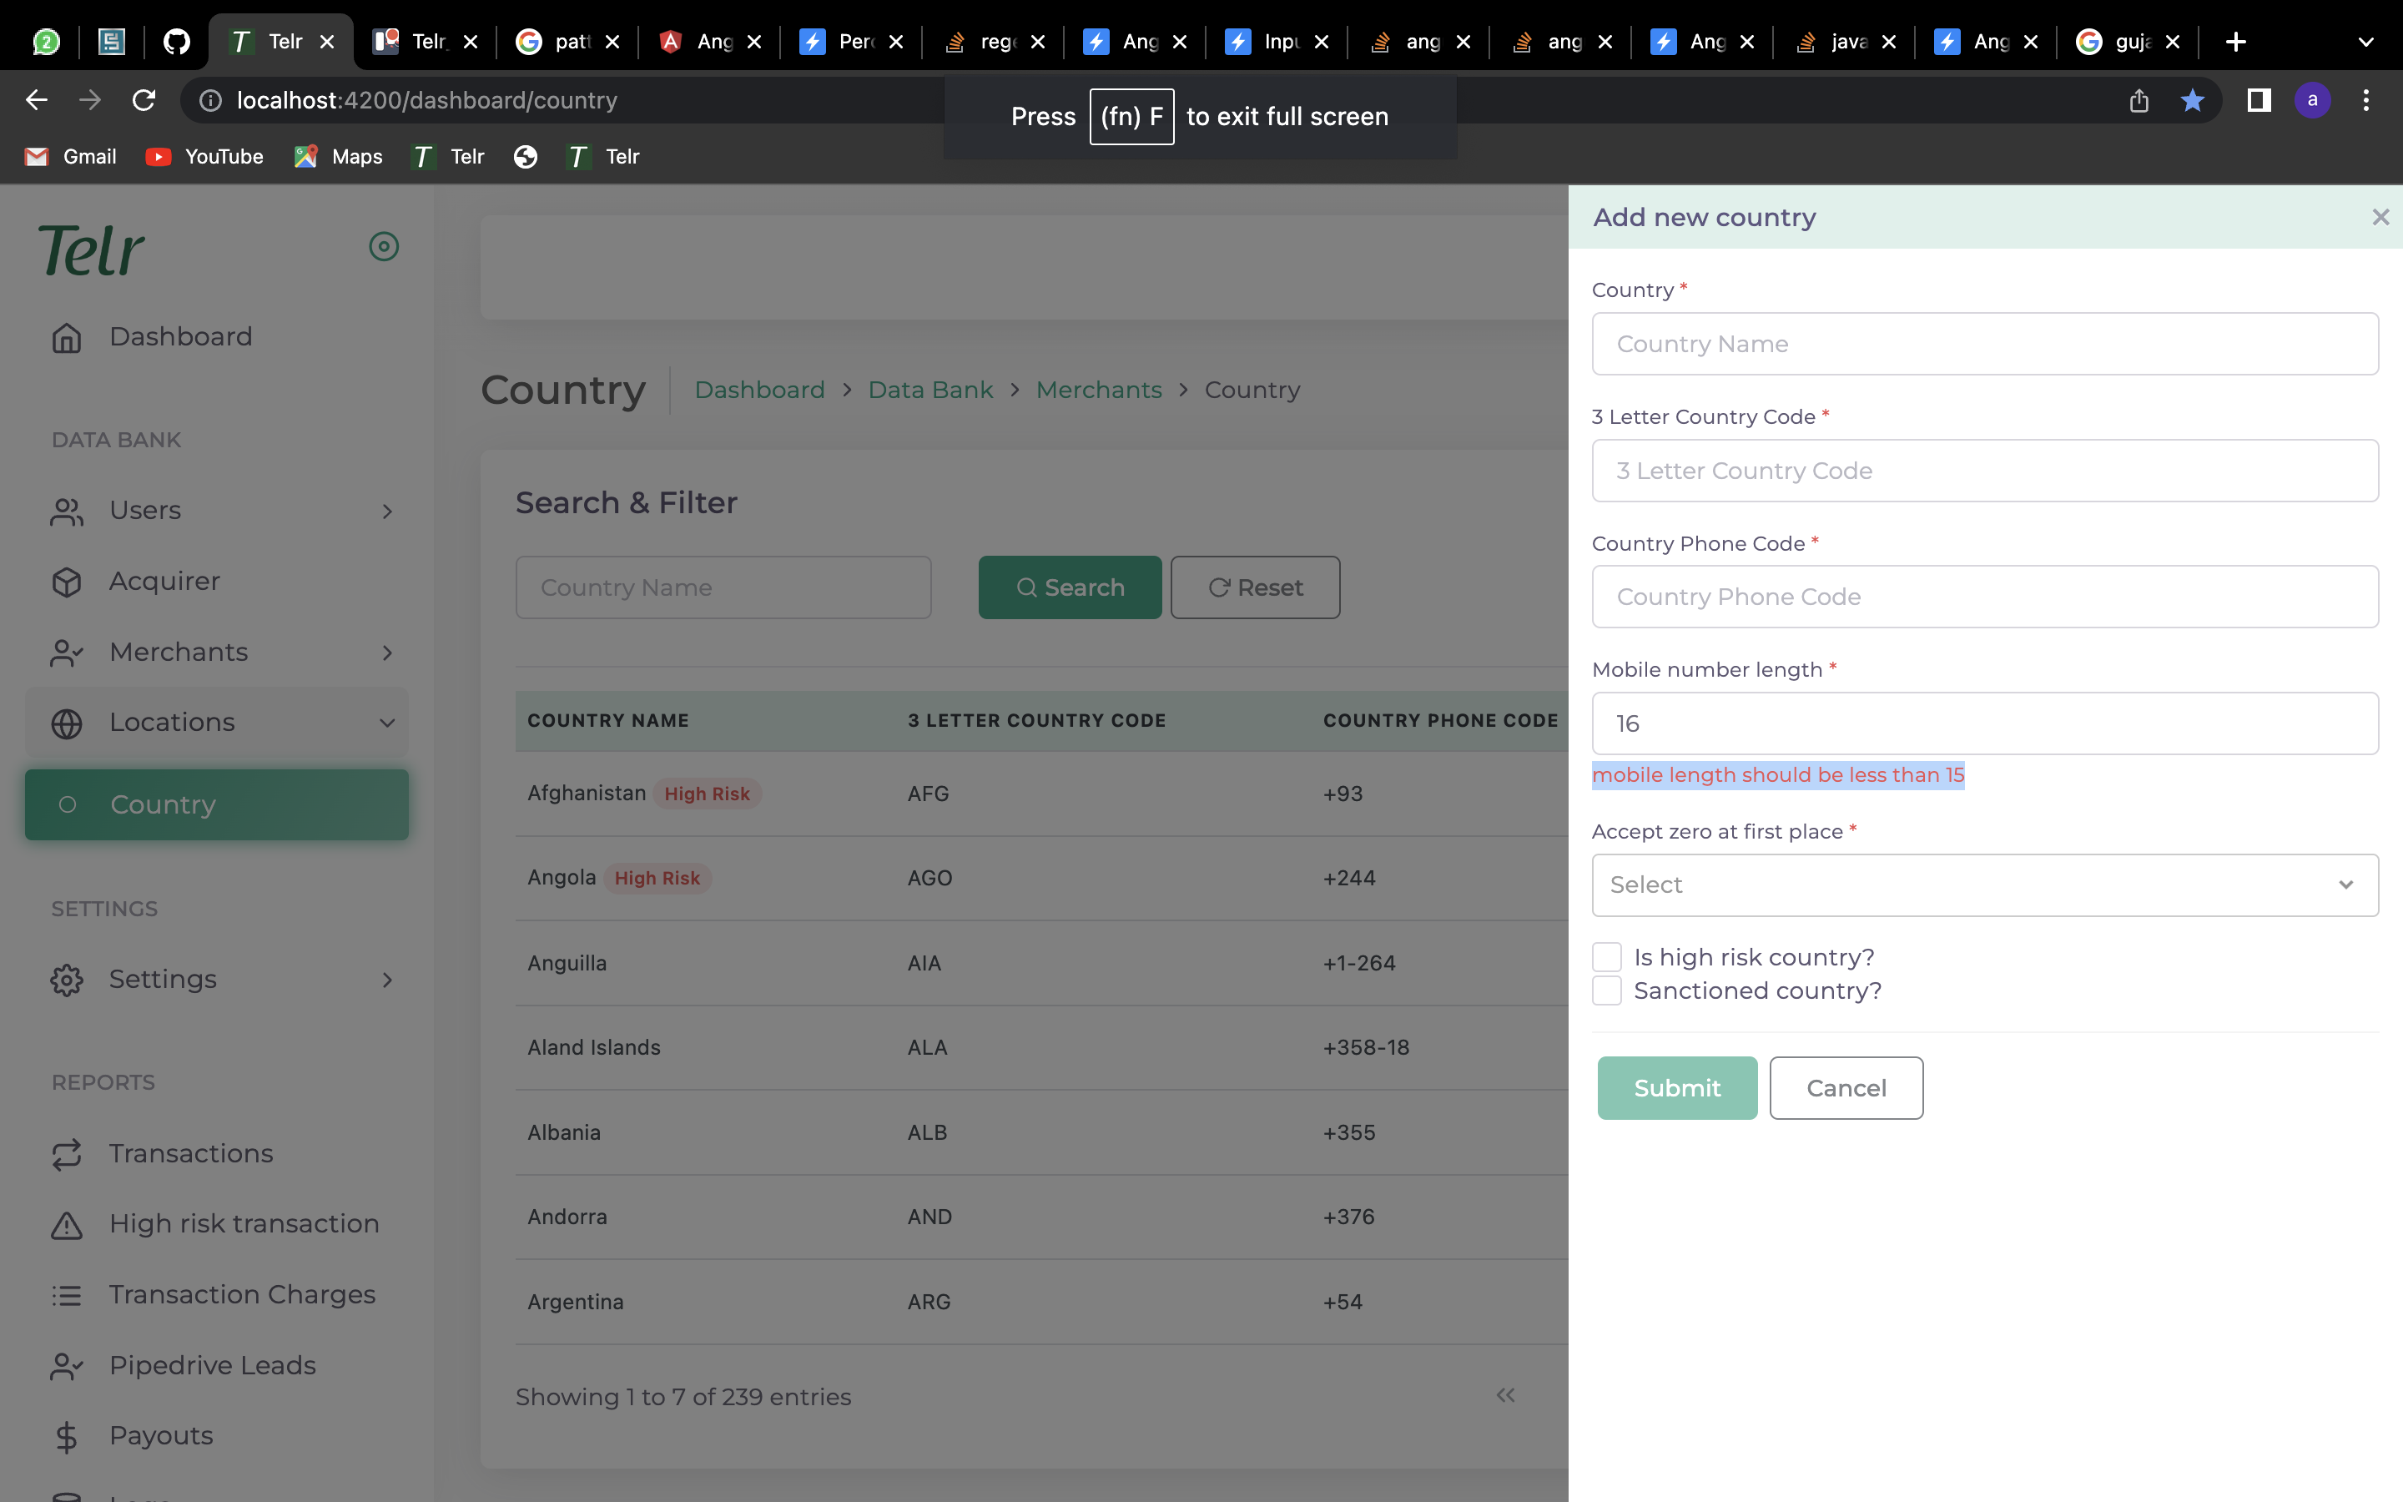Click the share icon in address bar
Viewport: 2403px width, 1502px height.
point(2139,100)
